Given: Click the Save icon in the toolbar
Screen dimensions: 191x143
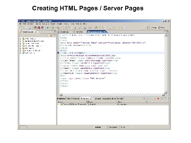Looking at the screenshot, I should (27, 28).
